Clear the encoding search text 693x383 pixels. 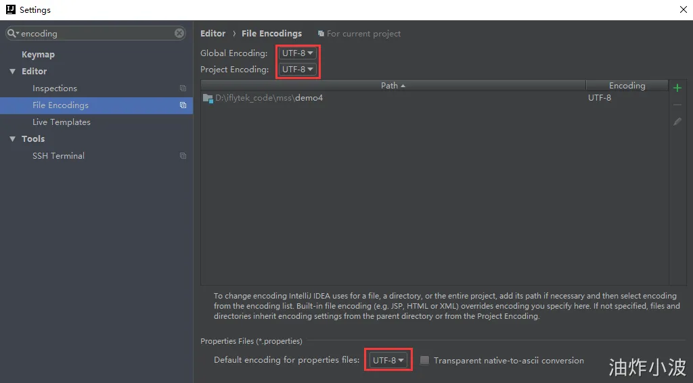coord(179,33)
